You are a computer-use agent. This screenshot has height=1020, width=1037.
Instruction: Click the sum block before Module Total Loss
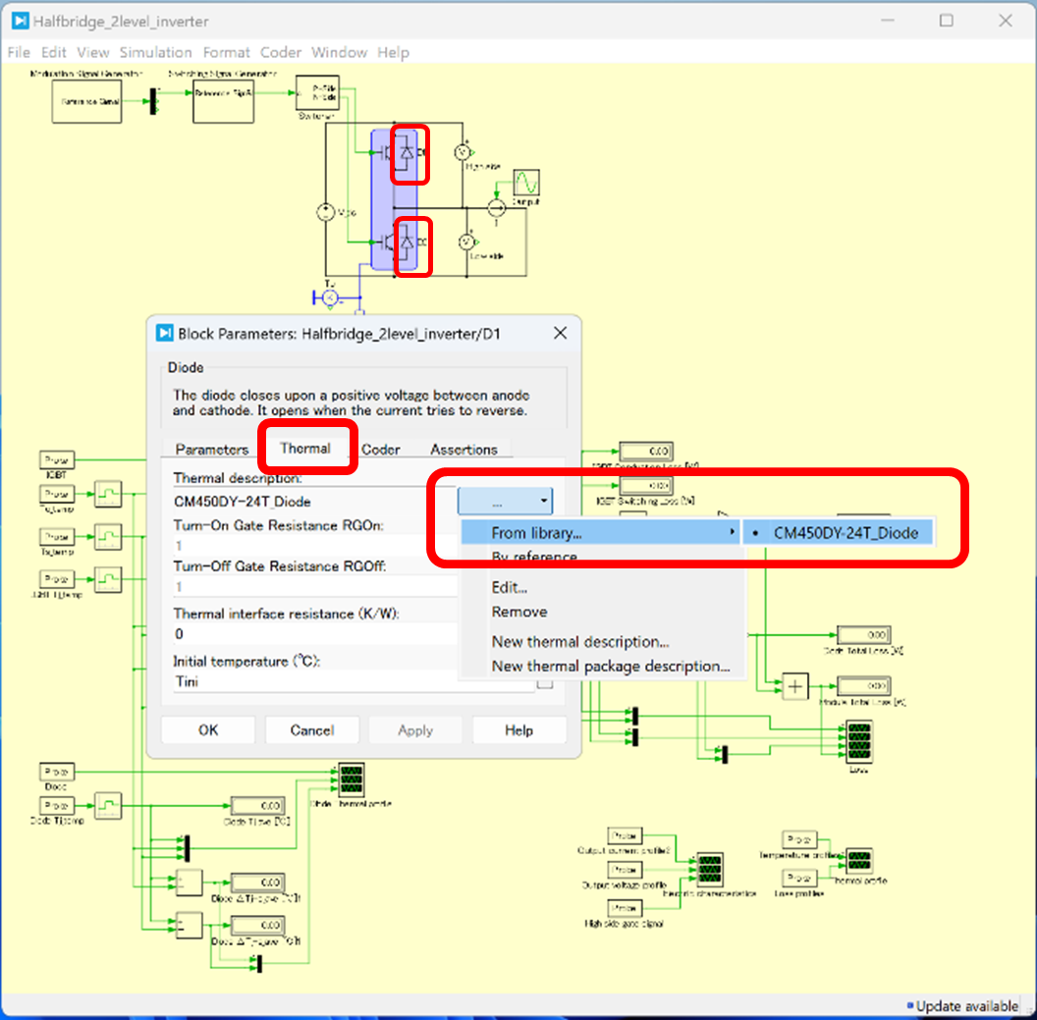[x=794, y=687]
